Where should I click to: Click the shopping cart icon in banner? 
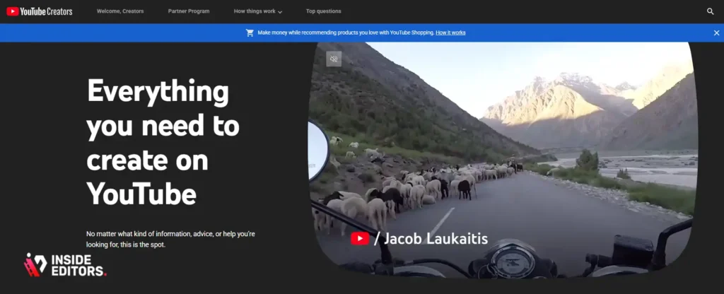pos(250,33)
